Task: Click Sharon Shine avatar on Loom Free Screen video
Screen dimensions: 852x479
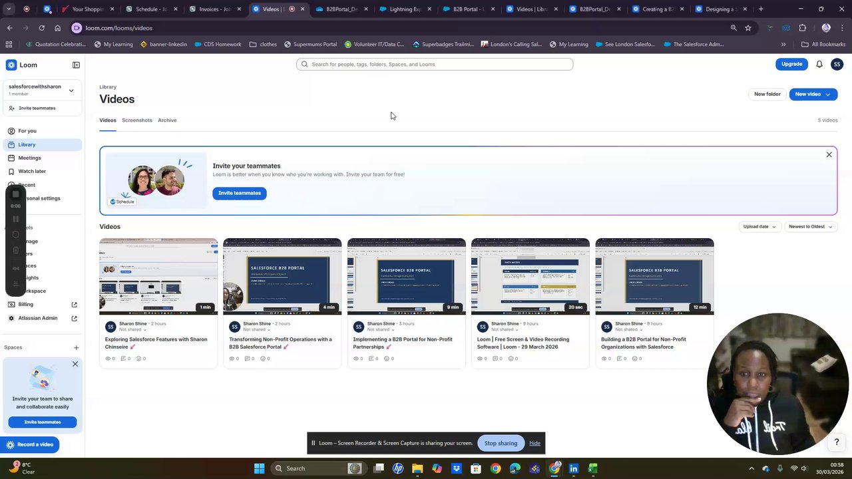Action: click(483, 326)
